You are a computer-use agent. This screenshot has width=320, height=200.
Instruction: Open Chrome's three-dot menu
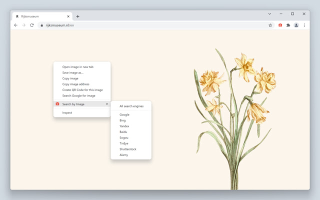point(304,25)
